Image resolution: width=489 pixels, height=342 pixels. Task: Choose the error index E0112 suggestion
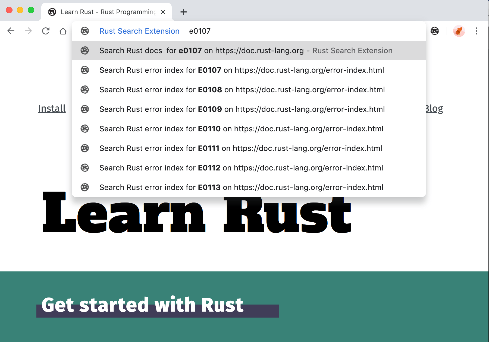point(249,168)
